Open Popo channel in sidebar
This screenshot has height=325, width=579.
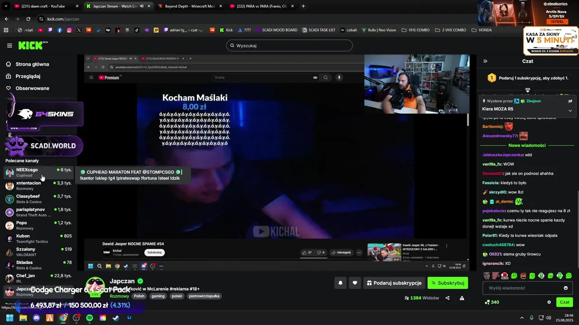[x=38, y=225]
